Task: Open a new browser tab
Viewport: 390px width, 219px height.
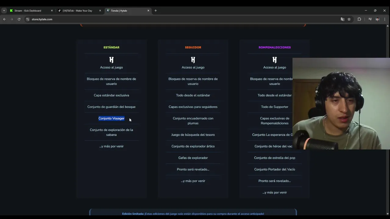Action: pyautogui.click(x=156, y=11)
